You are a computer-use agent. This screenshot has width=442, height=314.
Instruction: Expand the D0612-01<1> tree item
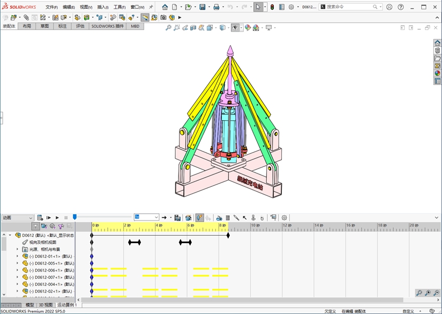(x=17, y=257)
